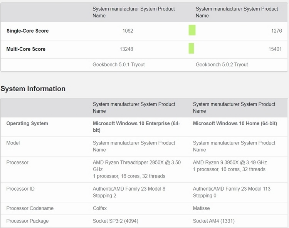Click Microsoft Windows 10 Home entry

tap(235, 124)
